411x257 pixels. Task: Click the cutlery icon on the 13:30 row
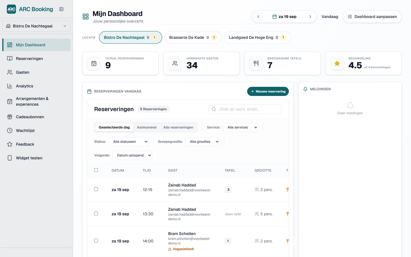click(x=287, y=214)
